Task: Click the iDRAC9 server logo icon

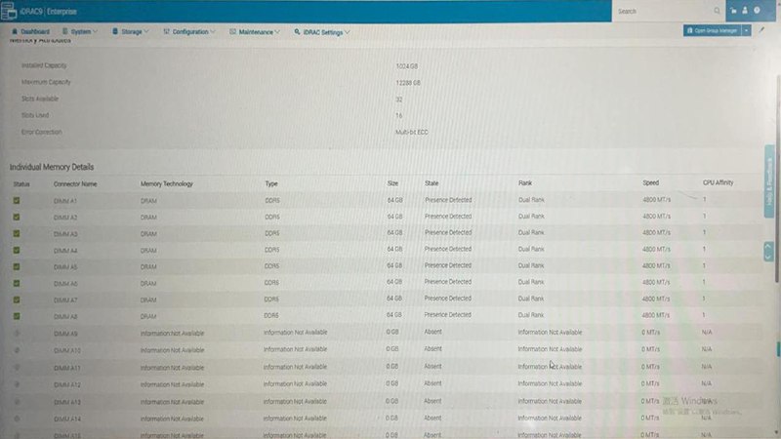Action: 9,11
